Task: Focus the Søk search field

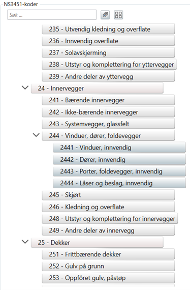Action: [x=52, y=15]
